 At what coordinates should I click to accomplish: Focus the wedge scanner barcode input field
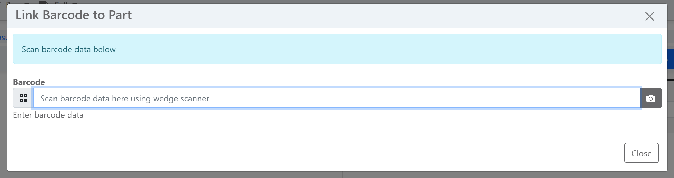coord(336,98)
